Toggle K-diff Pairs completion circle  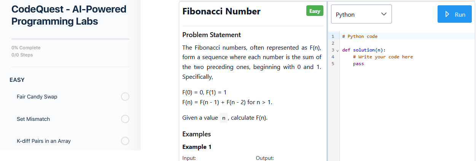point(125,141)
